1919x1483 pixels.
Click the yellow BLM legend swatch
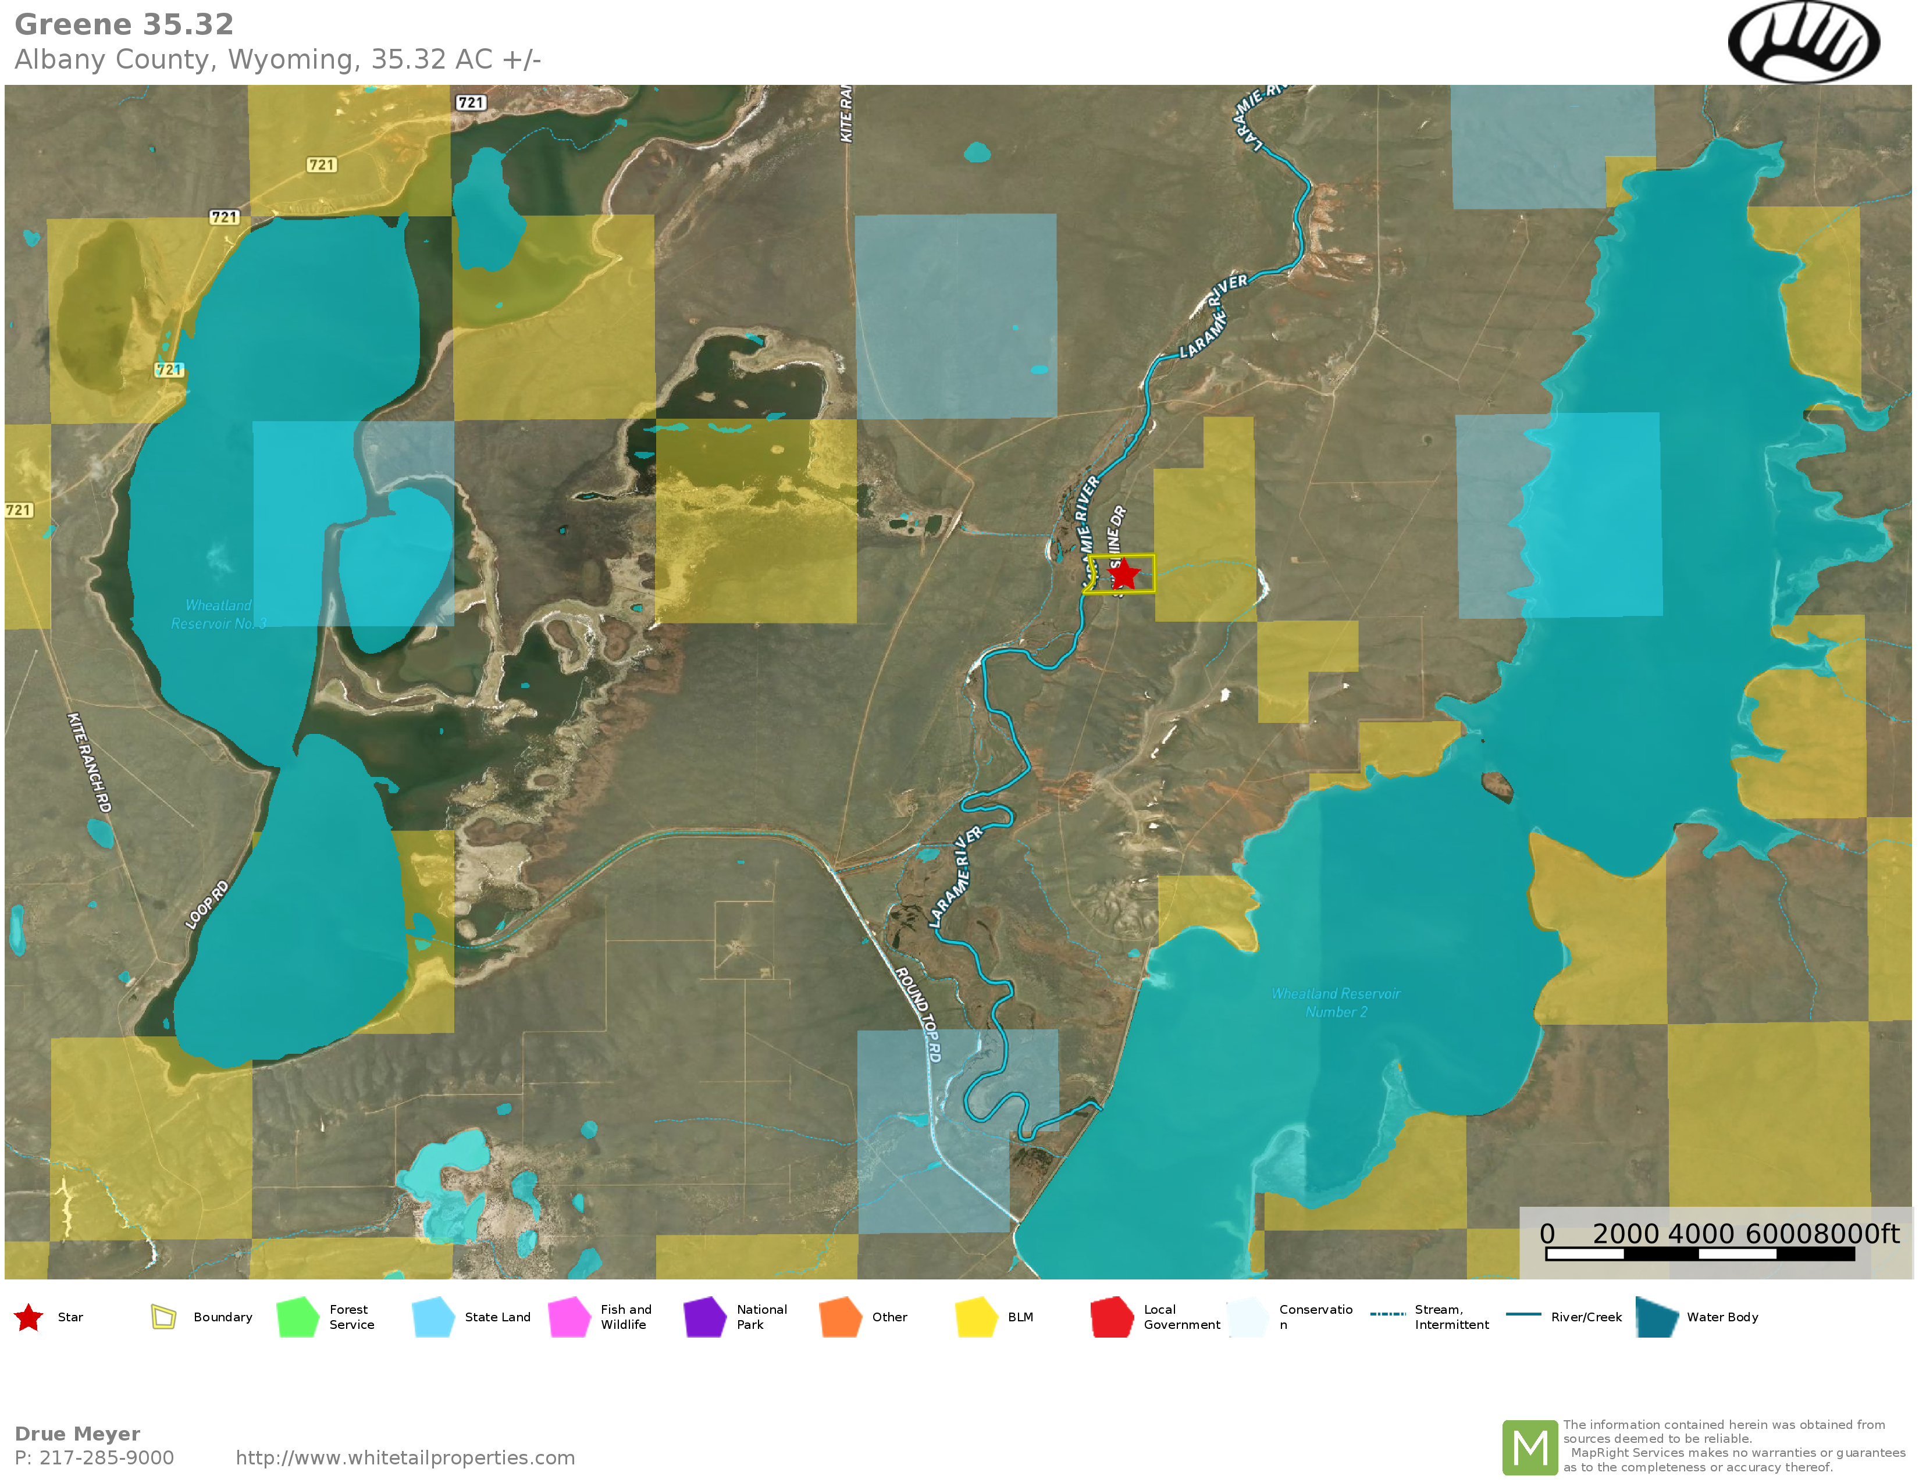pos(976,1317)
